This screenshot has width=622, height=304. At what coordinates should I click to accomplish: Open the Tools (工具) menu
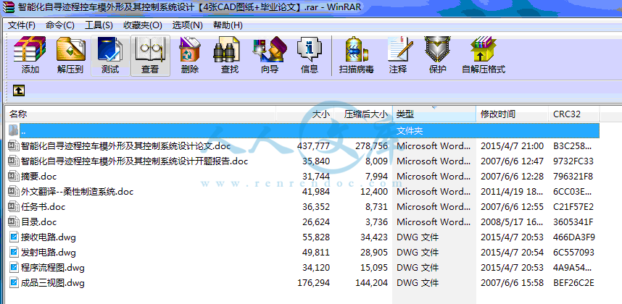point(99,25)
